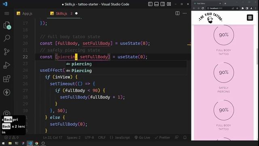
Task: Open the editor More Actions ellipsis
Action: (185, 13)
